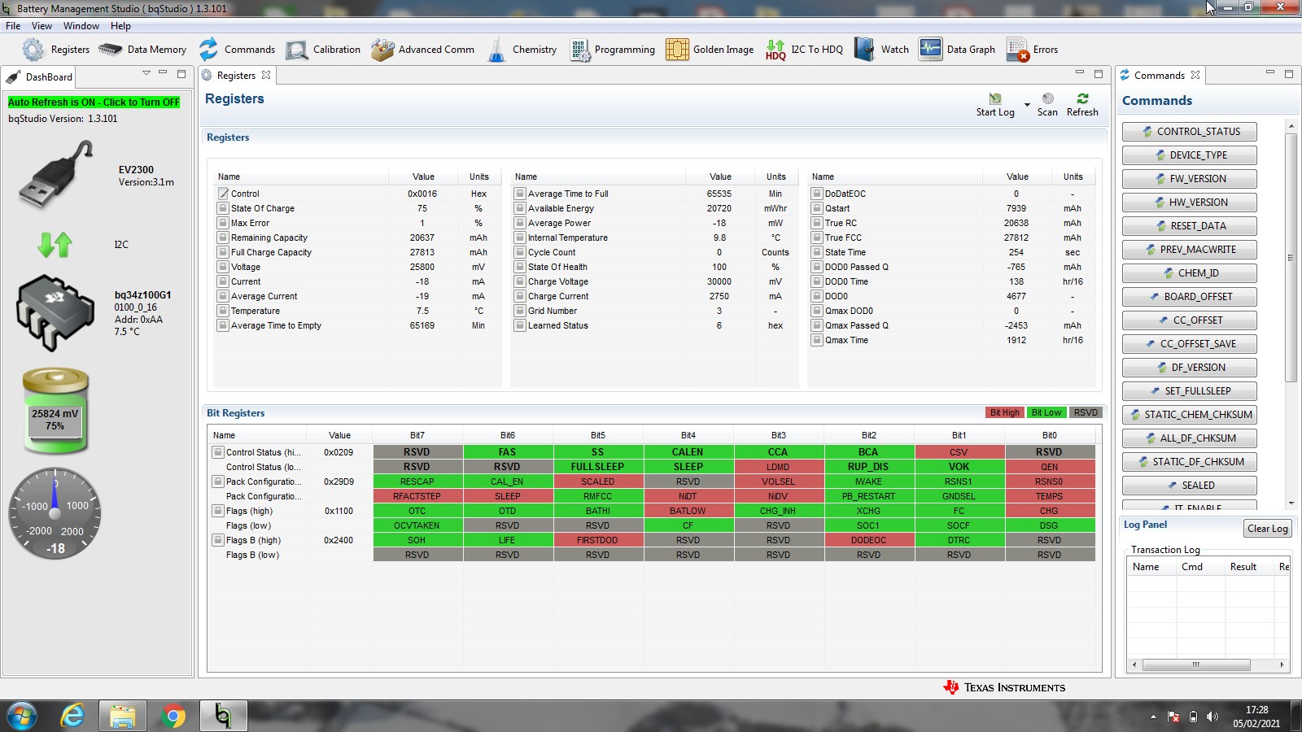Open the Advanced Comm tool
The height and width of the screenshot is (732, 1302).
(422, 50)
